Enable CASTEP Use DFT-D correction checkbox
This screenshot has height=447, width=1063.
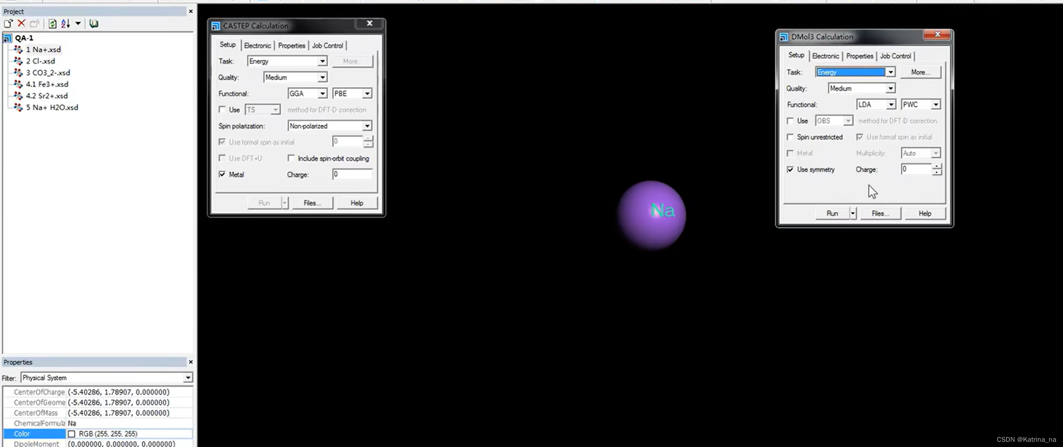point(222,110)
